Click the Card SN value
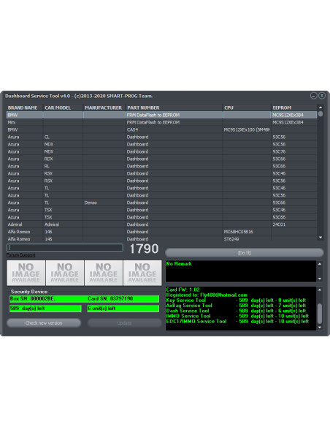The height and width of the screenshot is (427, 330). click(110, 299)
